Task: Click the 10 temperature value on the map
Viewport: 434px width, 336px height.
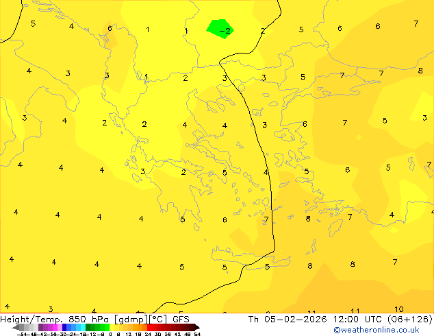Action: [399, 309]
